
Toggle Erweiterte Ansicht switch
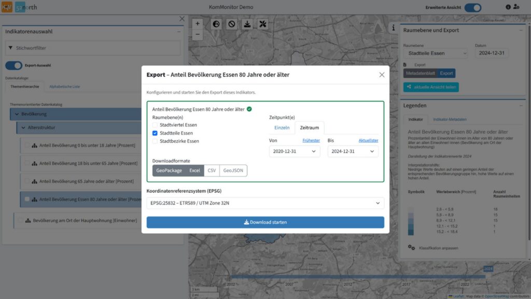(x=473, y=7)
